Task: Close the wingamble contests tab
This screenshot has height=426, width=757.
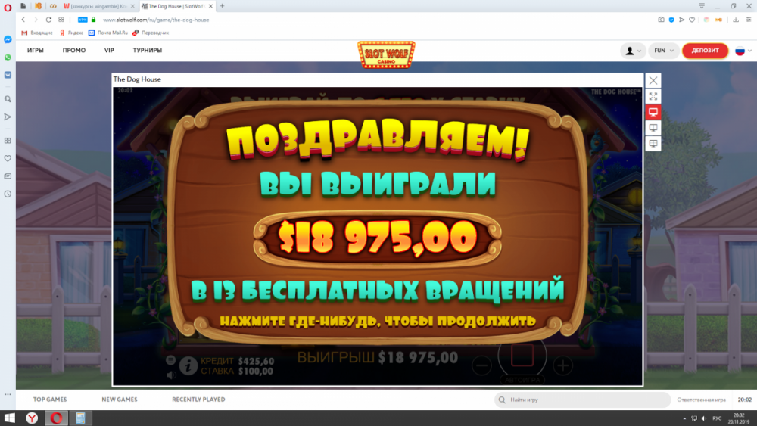Action: 132,6
